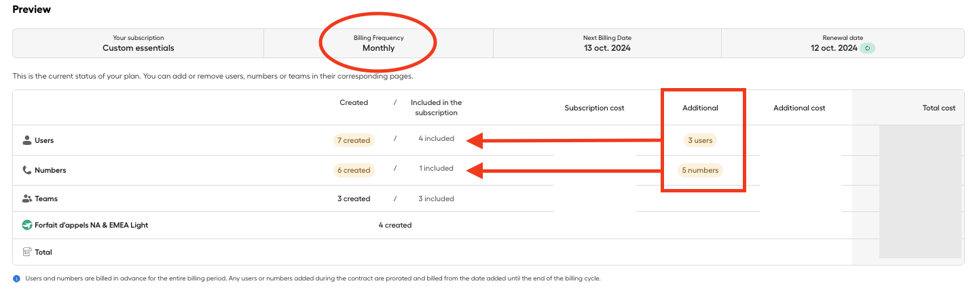Screen dimensions: 973x294
Task: Select the '6 created' numbers badge
Action: [x=354, y=170]
